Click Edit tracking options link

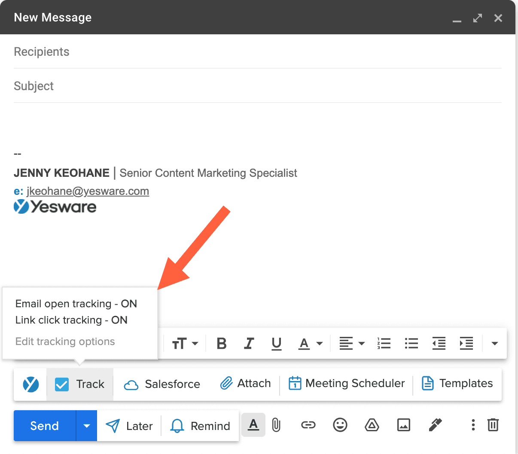point(65,342)
